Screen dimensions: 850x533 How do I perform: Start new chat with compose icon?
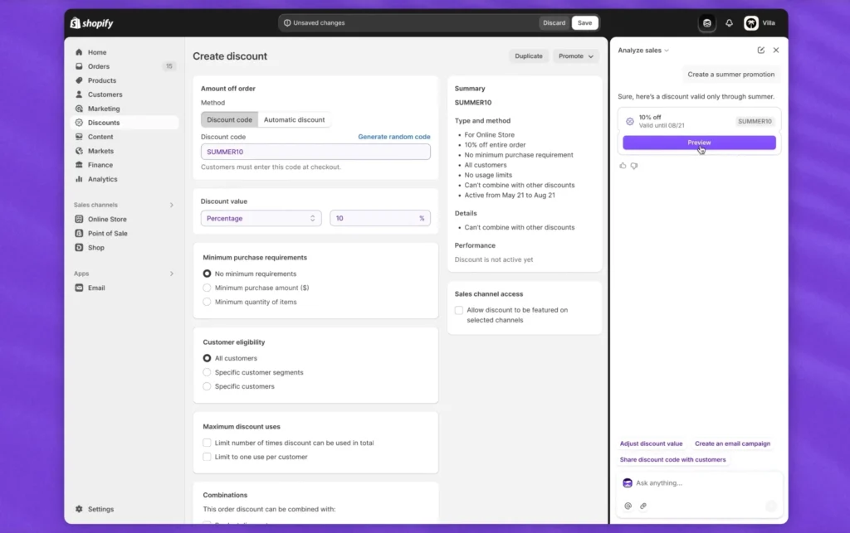pos(761,51)
